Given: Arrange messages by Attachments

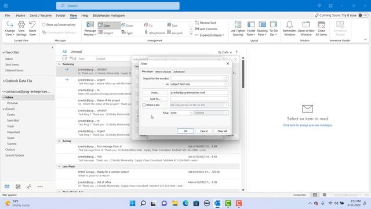Looking at the screenshot, I should pos(155,33).
